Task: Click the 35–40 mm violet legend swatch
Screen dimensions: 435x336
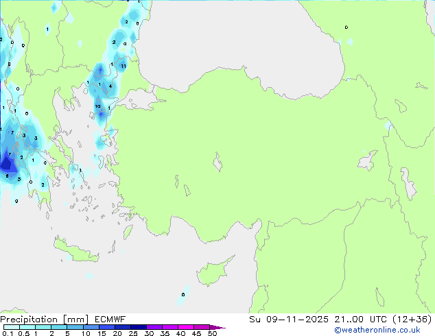Action: pos(170,327)
